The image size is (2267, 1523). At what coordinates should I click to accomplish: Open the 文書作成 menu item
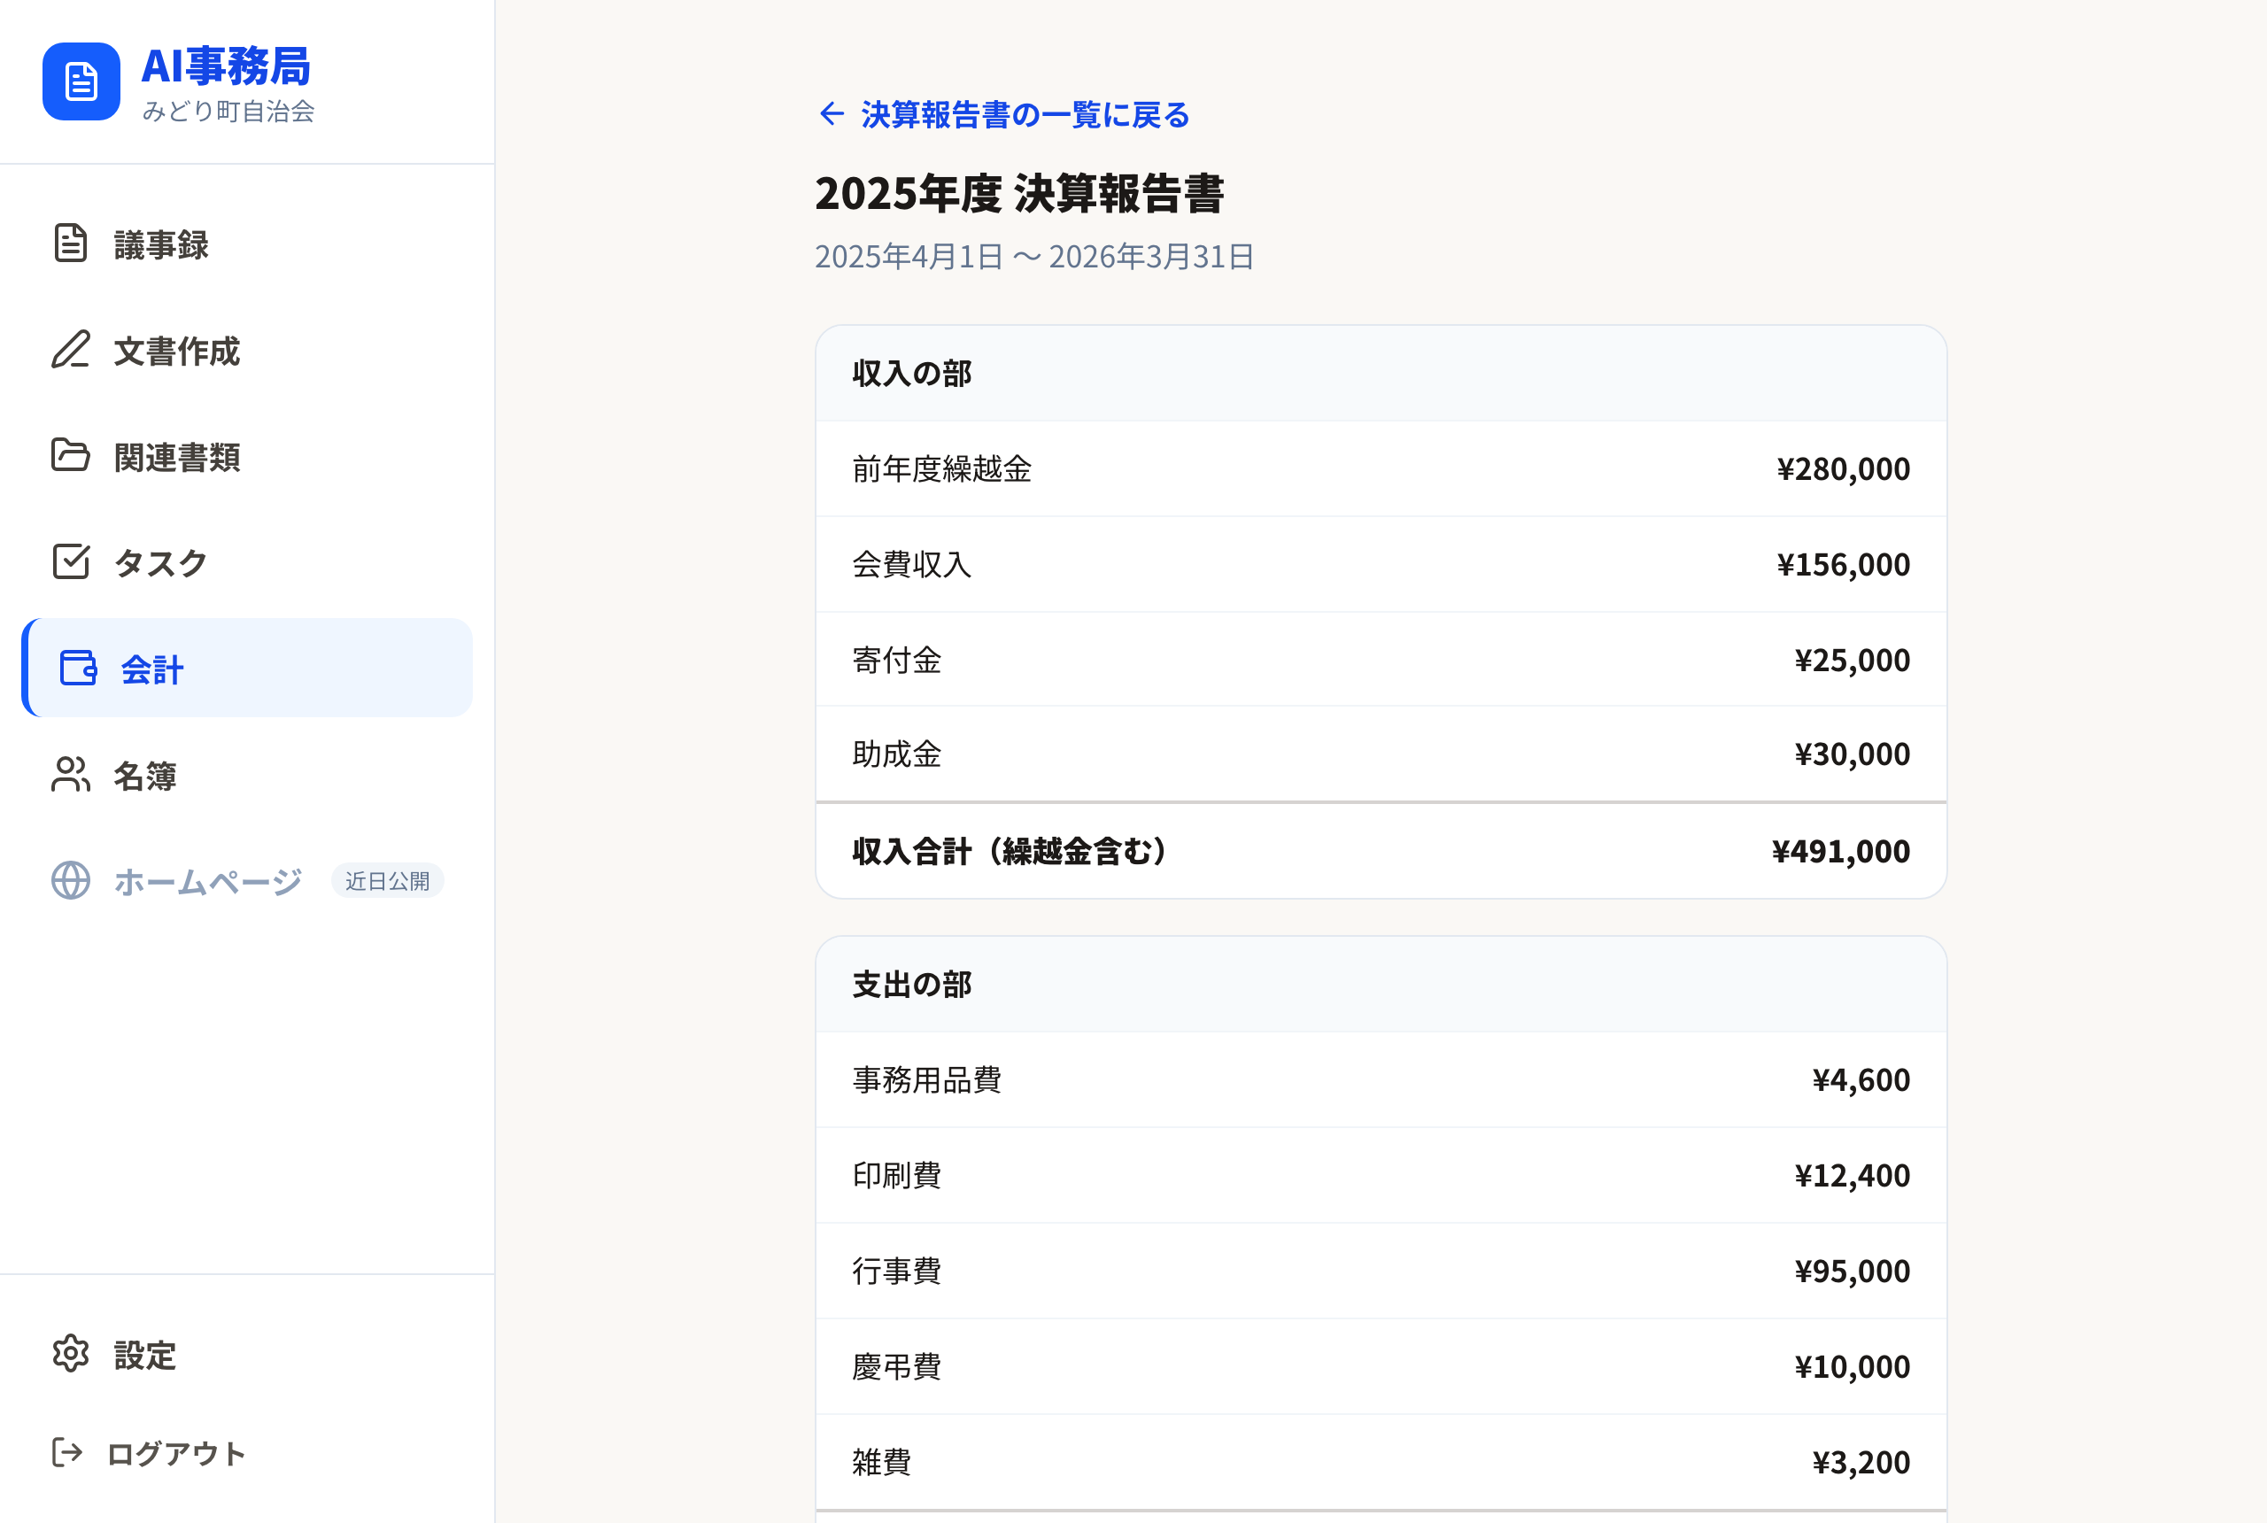click(247, 350)
